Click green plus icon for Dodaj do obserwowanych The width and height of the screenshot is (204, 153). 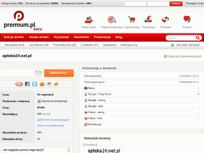[x=165, y=56]
